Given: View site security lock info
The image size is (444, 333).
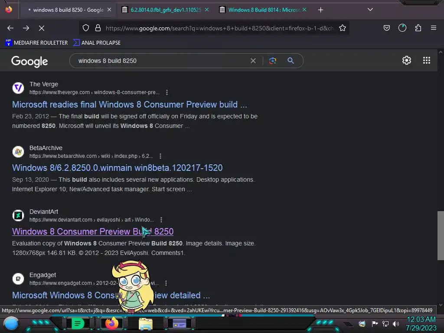Looking at the screenshot, I should pos(98,28).
